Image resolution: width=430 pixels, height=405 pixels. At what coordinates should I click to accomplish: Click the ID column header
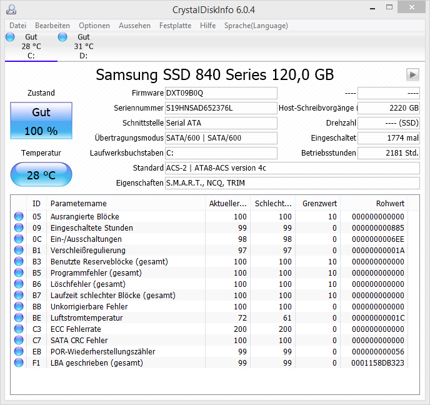tap(36, 204)
